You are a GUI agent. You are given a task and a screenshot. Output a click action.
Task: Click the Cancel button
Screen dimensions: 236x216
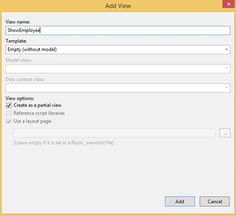[x=214, y=202]
